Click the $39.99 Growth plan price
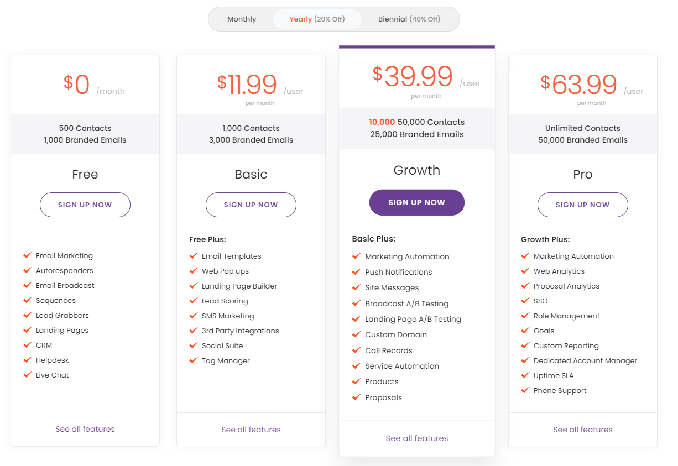The width and height of the screenshot is (678, 466). coord(413,76)
